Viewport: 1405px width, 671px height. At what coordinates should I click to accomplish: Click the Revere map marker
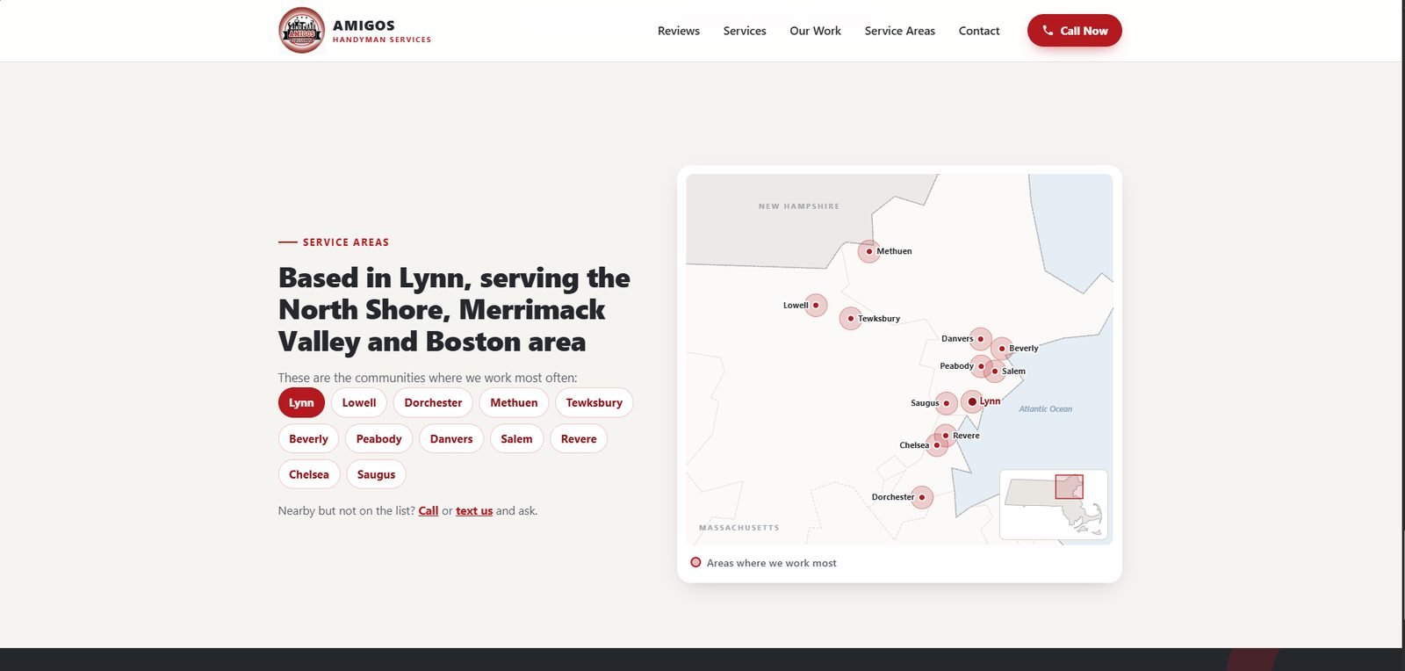(x=946, y=436)
